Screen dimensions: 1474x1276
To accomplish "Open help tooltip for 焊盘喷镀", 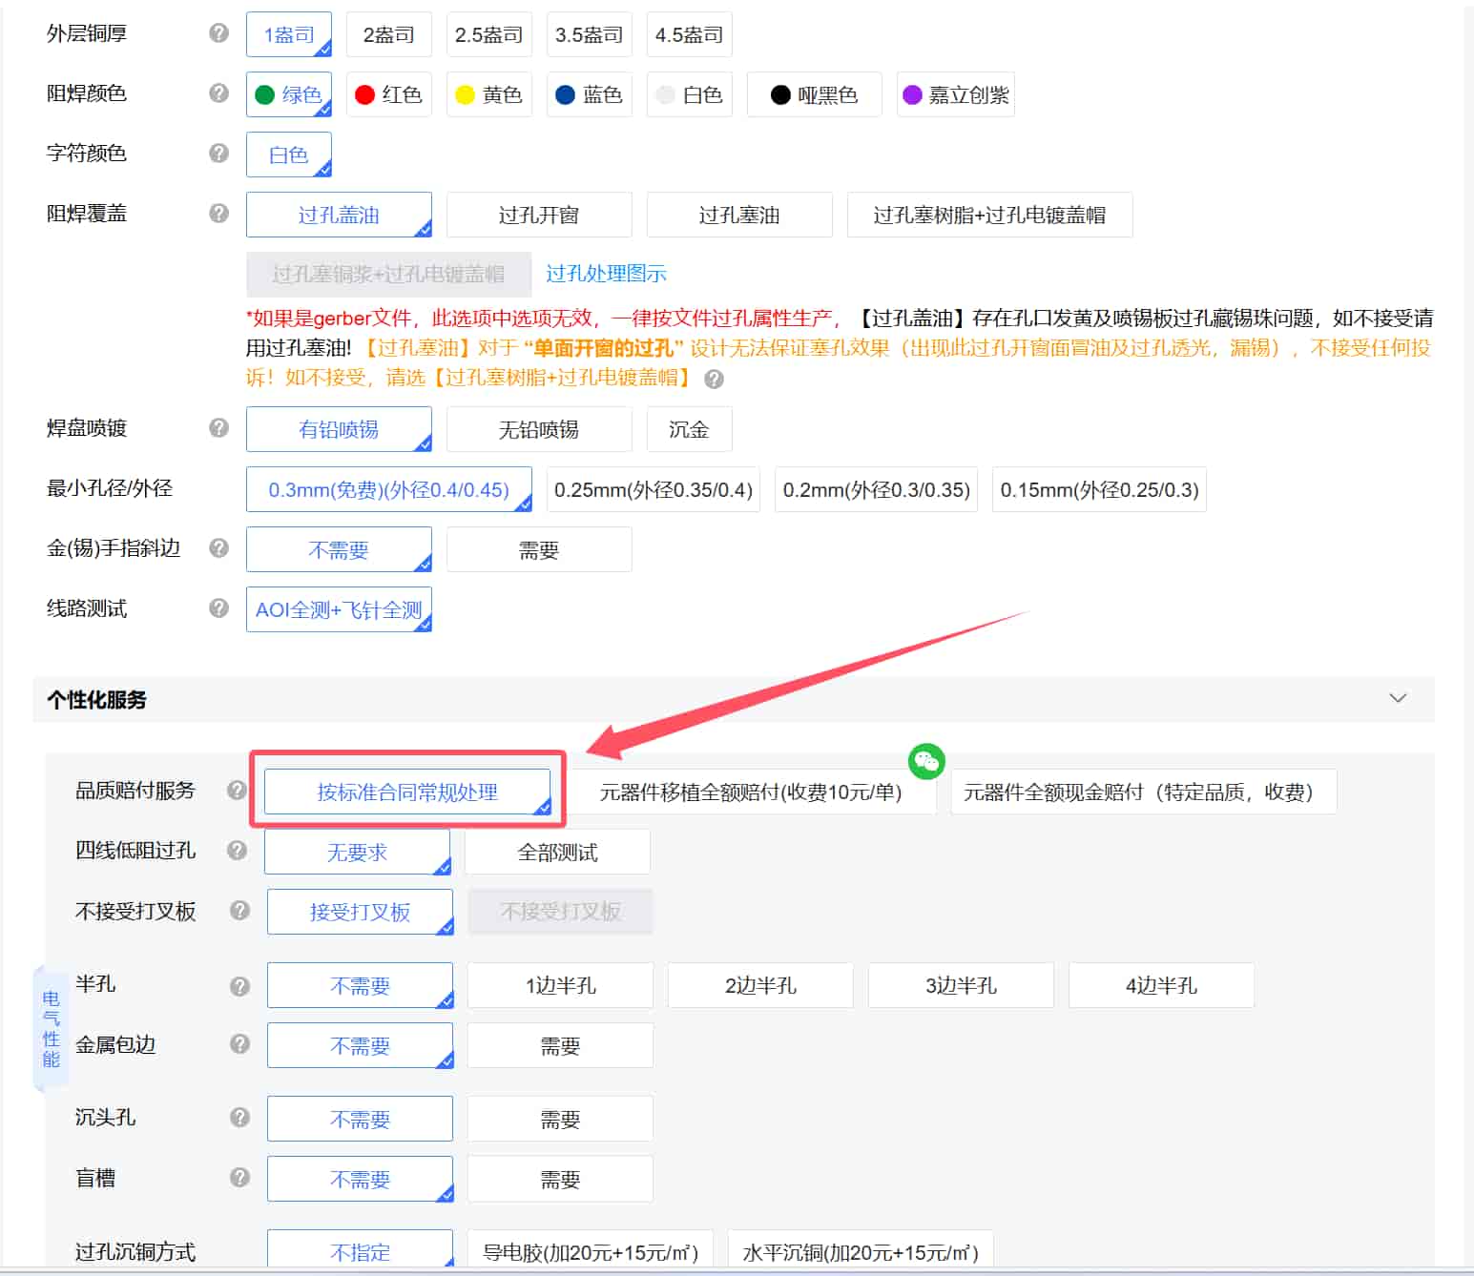I will (x=218, y=428).
